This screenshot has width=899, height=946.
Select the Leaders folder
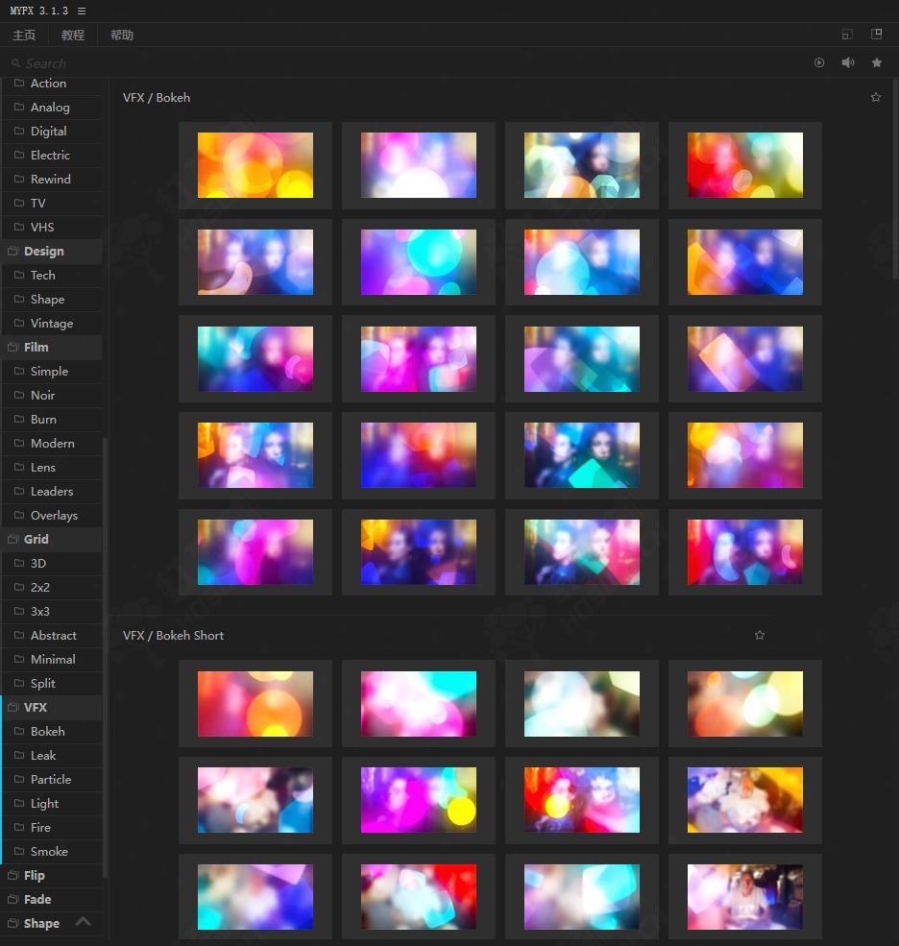coord(52,491)
